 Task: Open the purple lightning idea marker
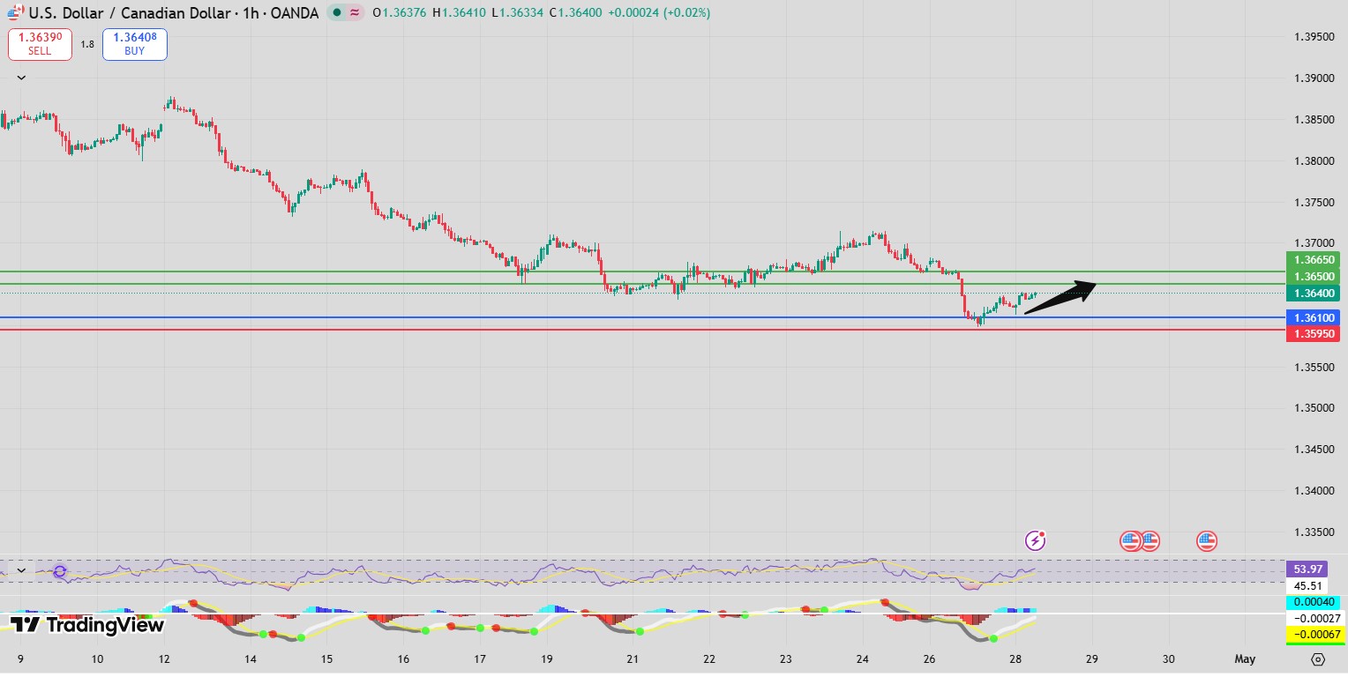[1036, 540]
